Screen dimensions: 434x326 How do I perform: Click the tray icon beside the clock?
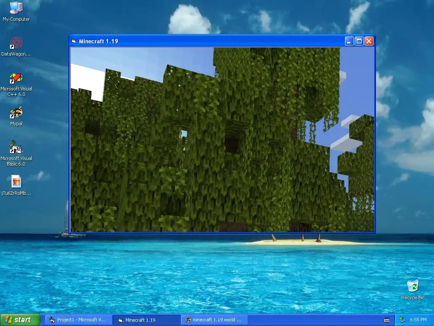[x=403, y=320]
